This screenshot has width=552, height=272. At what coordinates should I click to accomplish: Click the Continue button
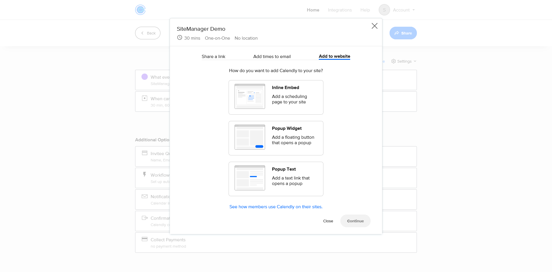pos(355,221)
